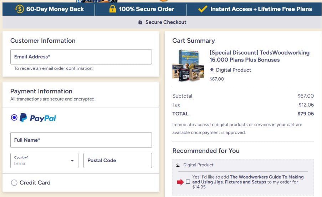Click the Postal Code field
The width and height of the screenshot is (322, 197).
coord(117,161)
